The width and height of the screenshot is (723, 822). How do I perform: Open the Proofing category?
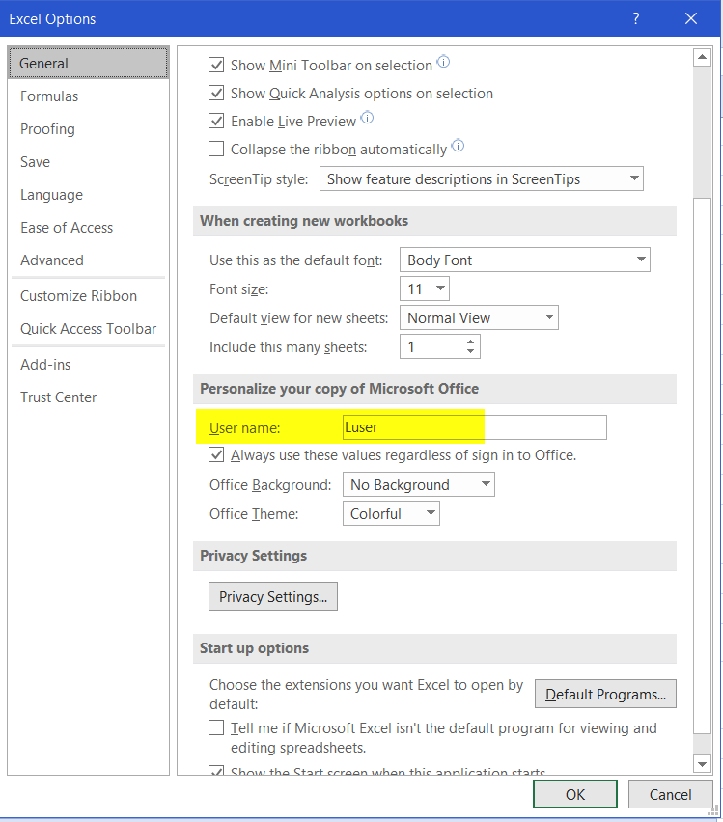pyautogui.click(x=88, y=129)
